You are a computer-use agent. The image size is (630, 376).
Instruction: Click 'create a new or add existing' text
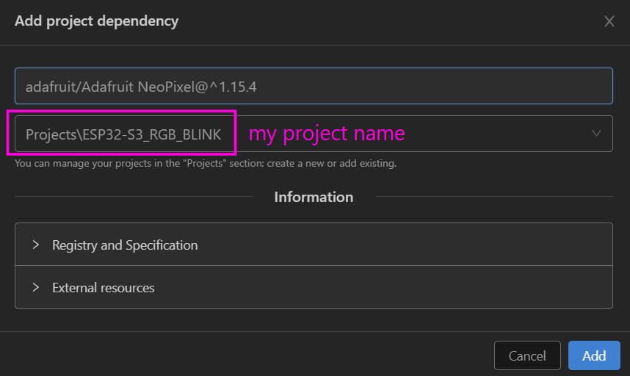[x=336, y=163]
